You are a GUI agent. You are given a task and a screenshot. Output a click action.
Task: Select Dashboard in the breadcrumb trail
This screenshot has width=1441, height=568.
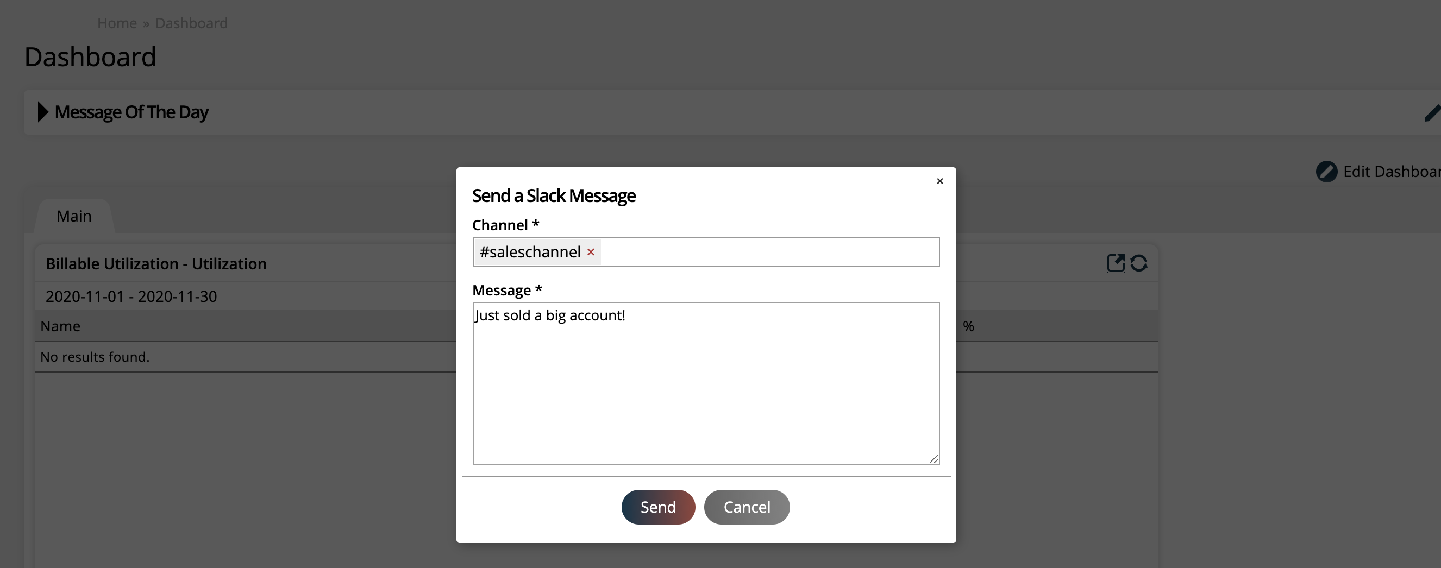tap(191, 23)
